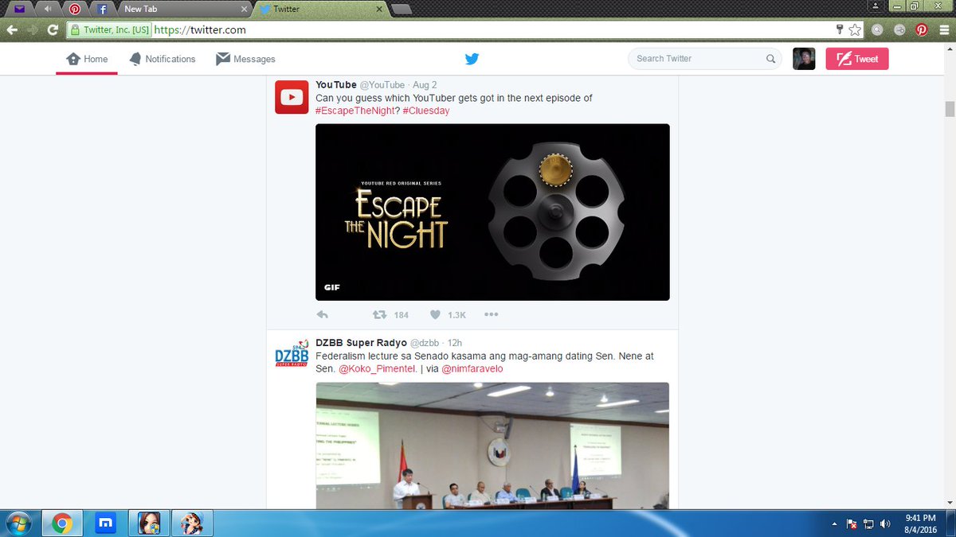Open the 12h timestamp link
This screenshot has height=537, width=956.
click(x=455, y=343)
